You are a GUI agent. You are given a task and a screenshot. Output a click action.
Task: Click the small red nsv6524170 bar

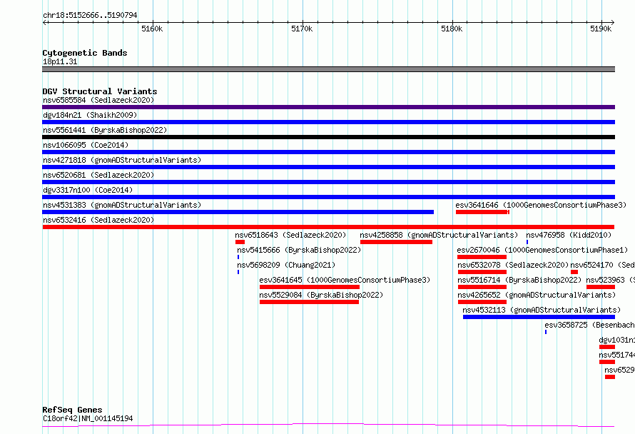click(x=574, y=272)
